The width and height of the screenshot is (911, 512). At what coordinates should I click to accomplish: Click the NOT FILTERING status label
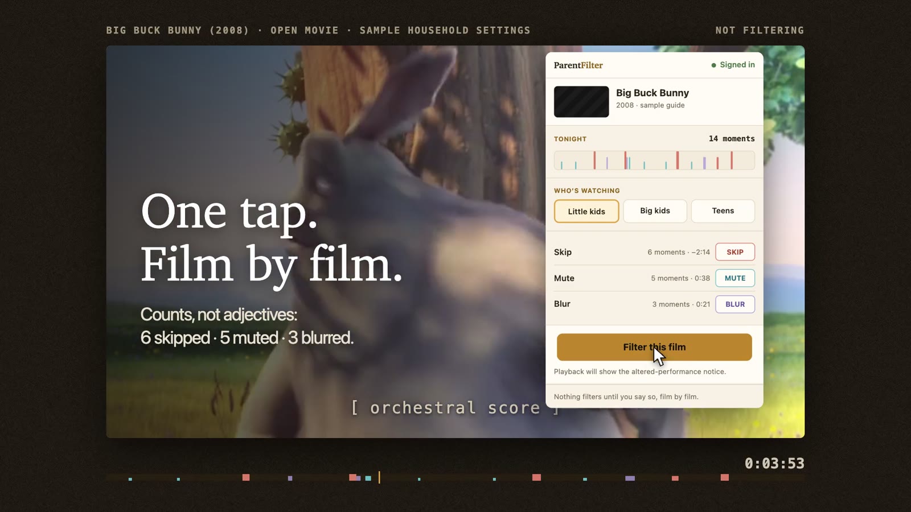click(x=760, y=30)
